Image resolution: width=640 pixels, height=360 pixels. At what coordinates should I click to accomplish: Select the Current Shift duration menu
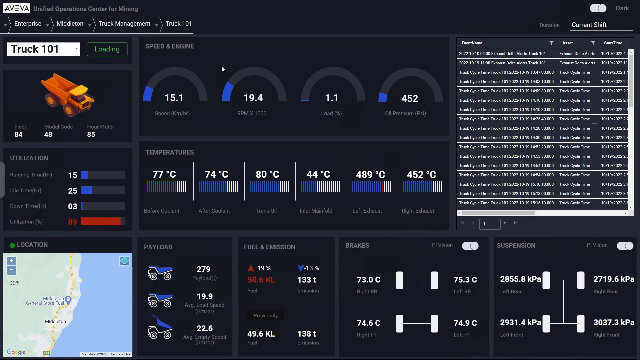click(x=602, y=25)
